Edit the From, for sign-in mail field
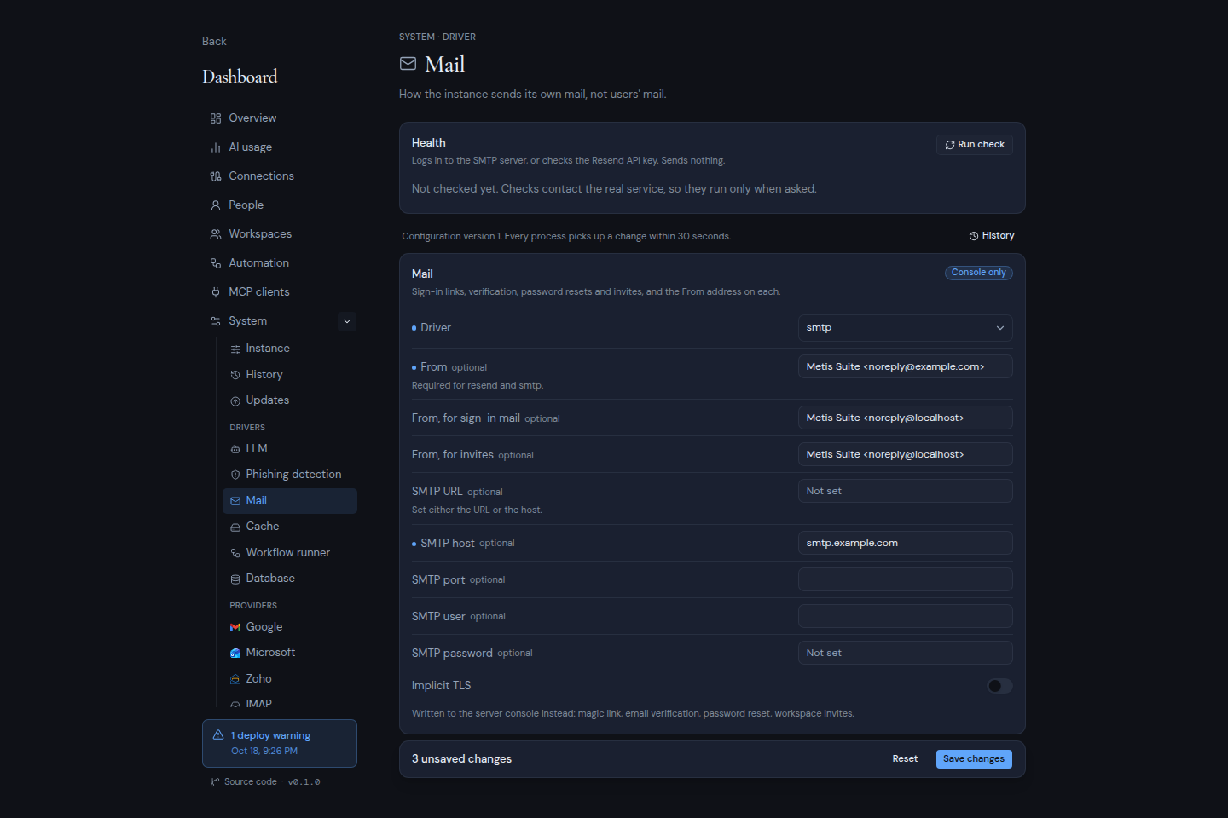 (906, 418)
